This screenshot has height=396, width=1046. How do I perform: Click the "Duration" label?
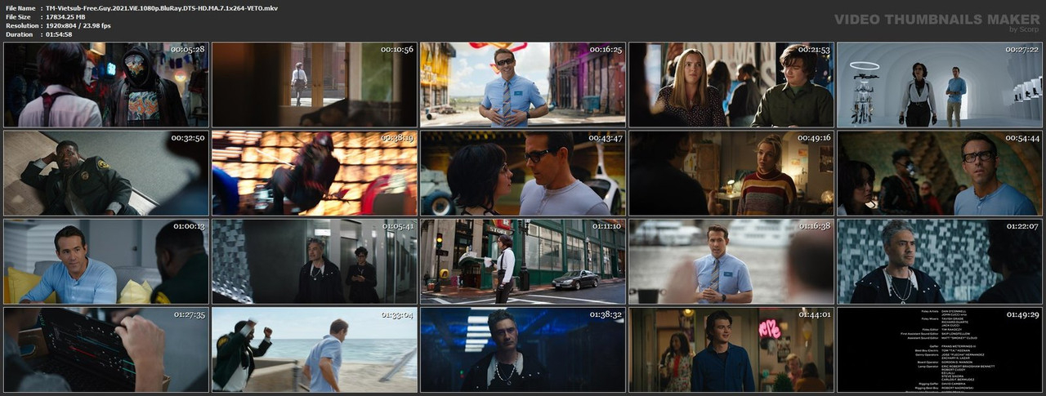(x=20, y=34)
